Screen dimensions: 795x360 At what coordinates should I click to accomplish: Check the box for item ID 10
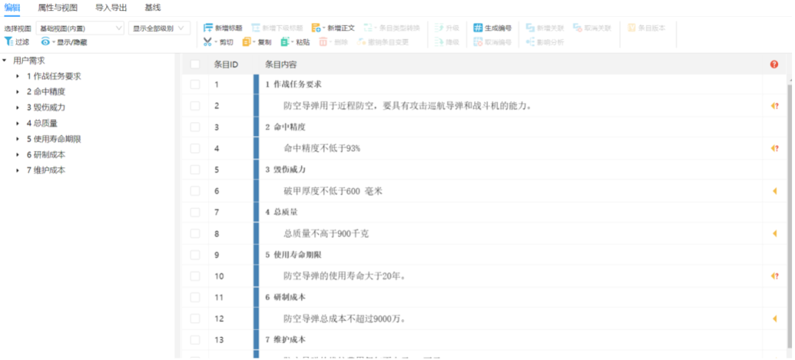point(195,276)
